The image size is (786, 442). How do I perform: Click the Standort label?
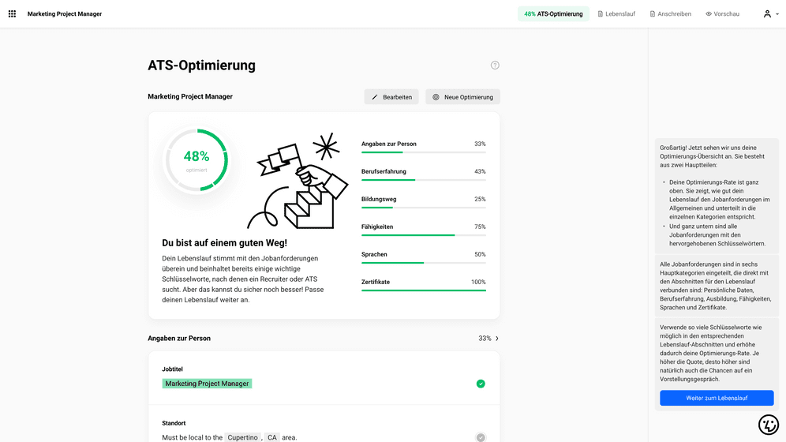(174, 423)
